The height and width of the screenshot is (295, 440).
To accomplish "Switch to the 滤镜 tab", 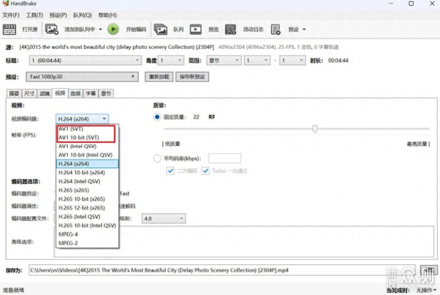I will [x=45, y=93].
